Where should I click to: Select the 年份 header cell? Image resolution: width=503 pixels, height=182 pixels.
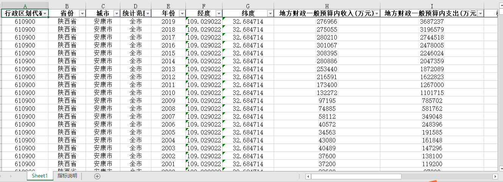[x=168, y=14]
